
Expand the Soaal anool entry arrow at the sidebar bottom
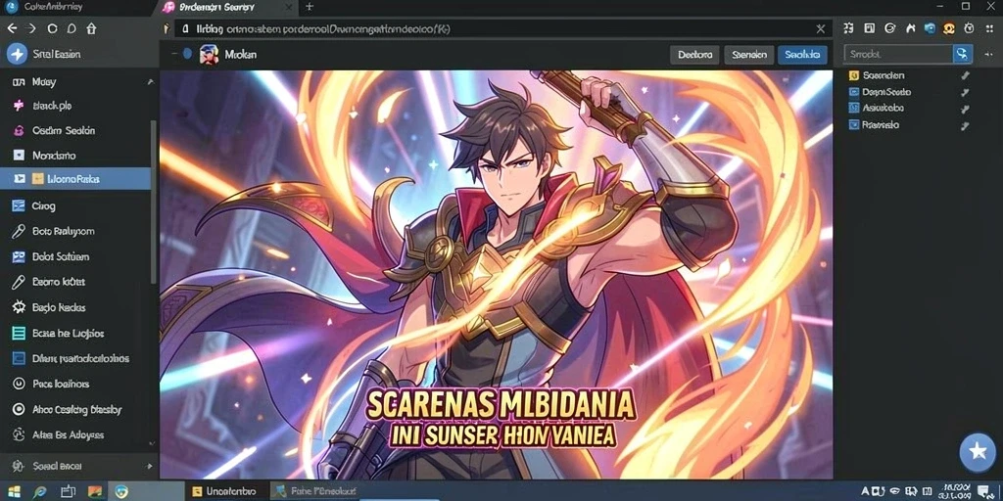[x=150, y=467]
